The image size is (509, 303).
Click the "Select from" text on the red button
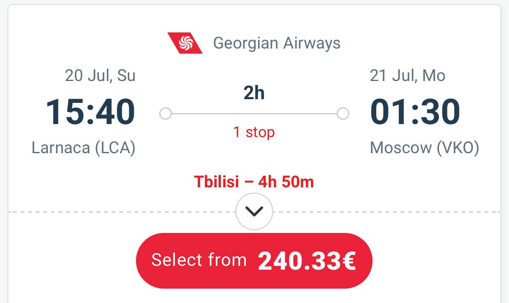coord(199,260)
